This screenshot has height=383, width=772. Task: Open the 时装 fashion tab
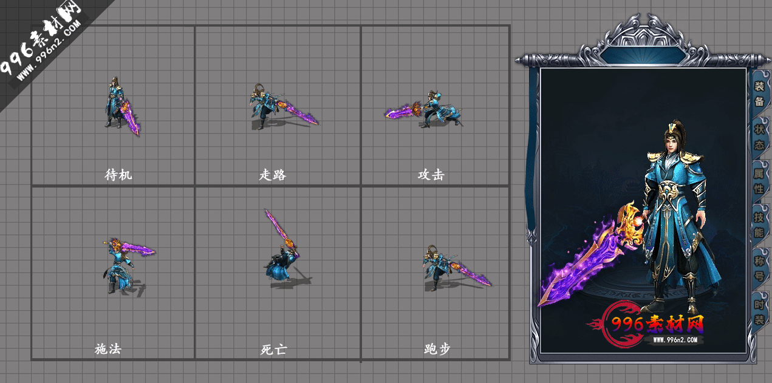[x=759, y=312]
